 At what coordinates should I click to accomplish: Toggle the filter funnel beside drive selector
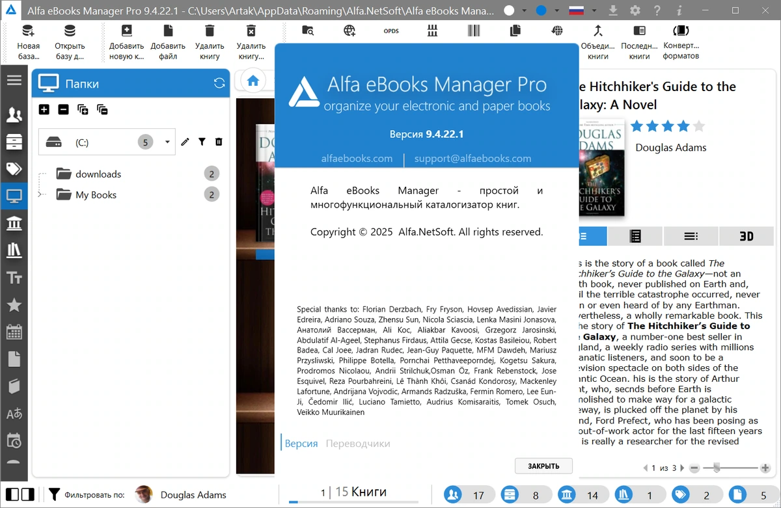coord(202,142)
